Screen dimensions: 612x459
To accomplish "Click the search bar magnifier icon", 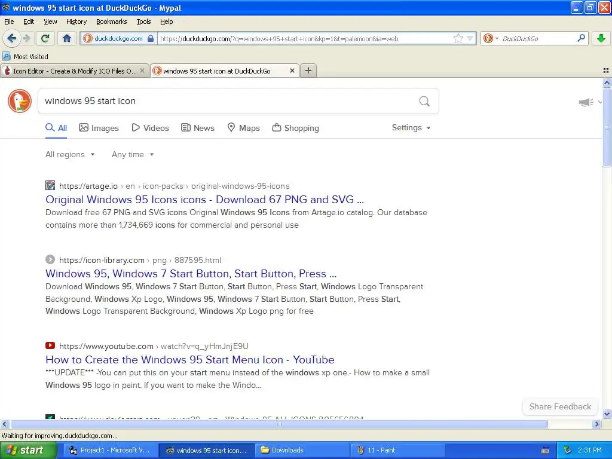I will [581, 38].
